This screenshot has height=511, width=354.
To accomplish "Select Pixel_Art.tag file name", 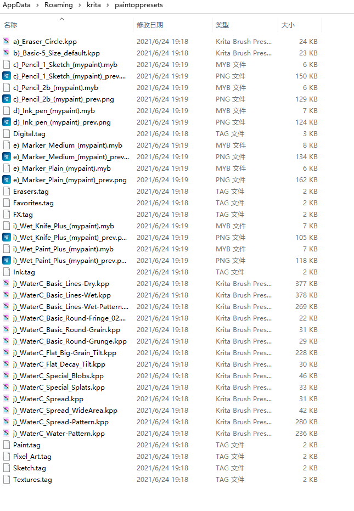I will 32,457.
